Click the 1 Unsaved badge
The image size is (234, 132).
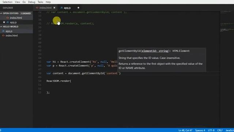(x=26, y=13)
